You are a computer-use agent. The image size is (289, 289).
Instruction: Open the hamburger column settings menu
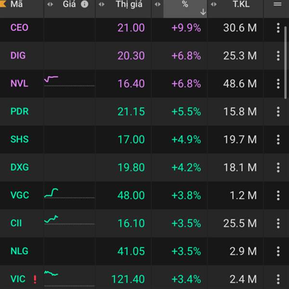pyautogui.click(x=277, y=4)
